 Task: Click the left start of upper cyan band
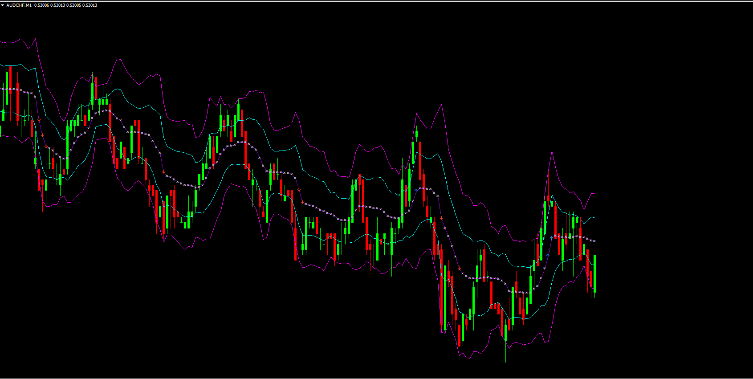[x=1, y=65]
